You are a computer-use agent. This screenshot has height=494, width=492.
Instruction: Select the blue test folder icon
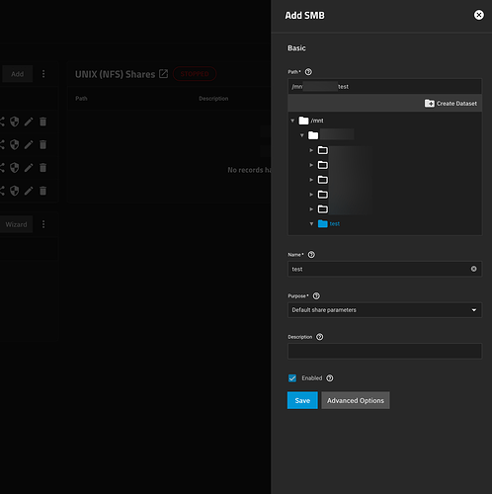coord(323,224)
